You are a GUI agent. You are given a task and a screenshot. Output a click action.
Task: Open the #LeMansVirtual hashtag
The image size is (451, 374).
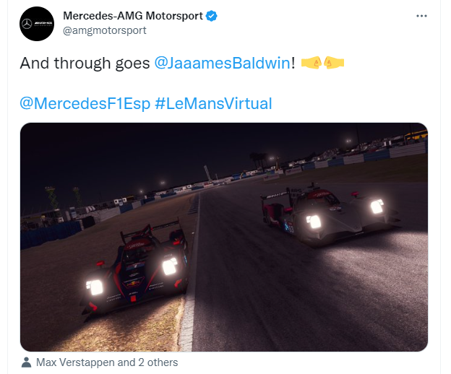pos(213,103)
